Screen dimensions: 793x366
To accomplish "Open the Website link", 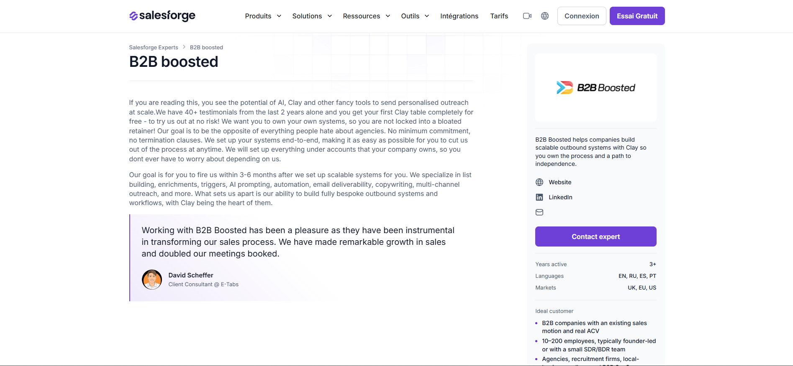I will (x=560, y=182).
